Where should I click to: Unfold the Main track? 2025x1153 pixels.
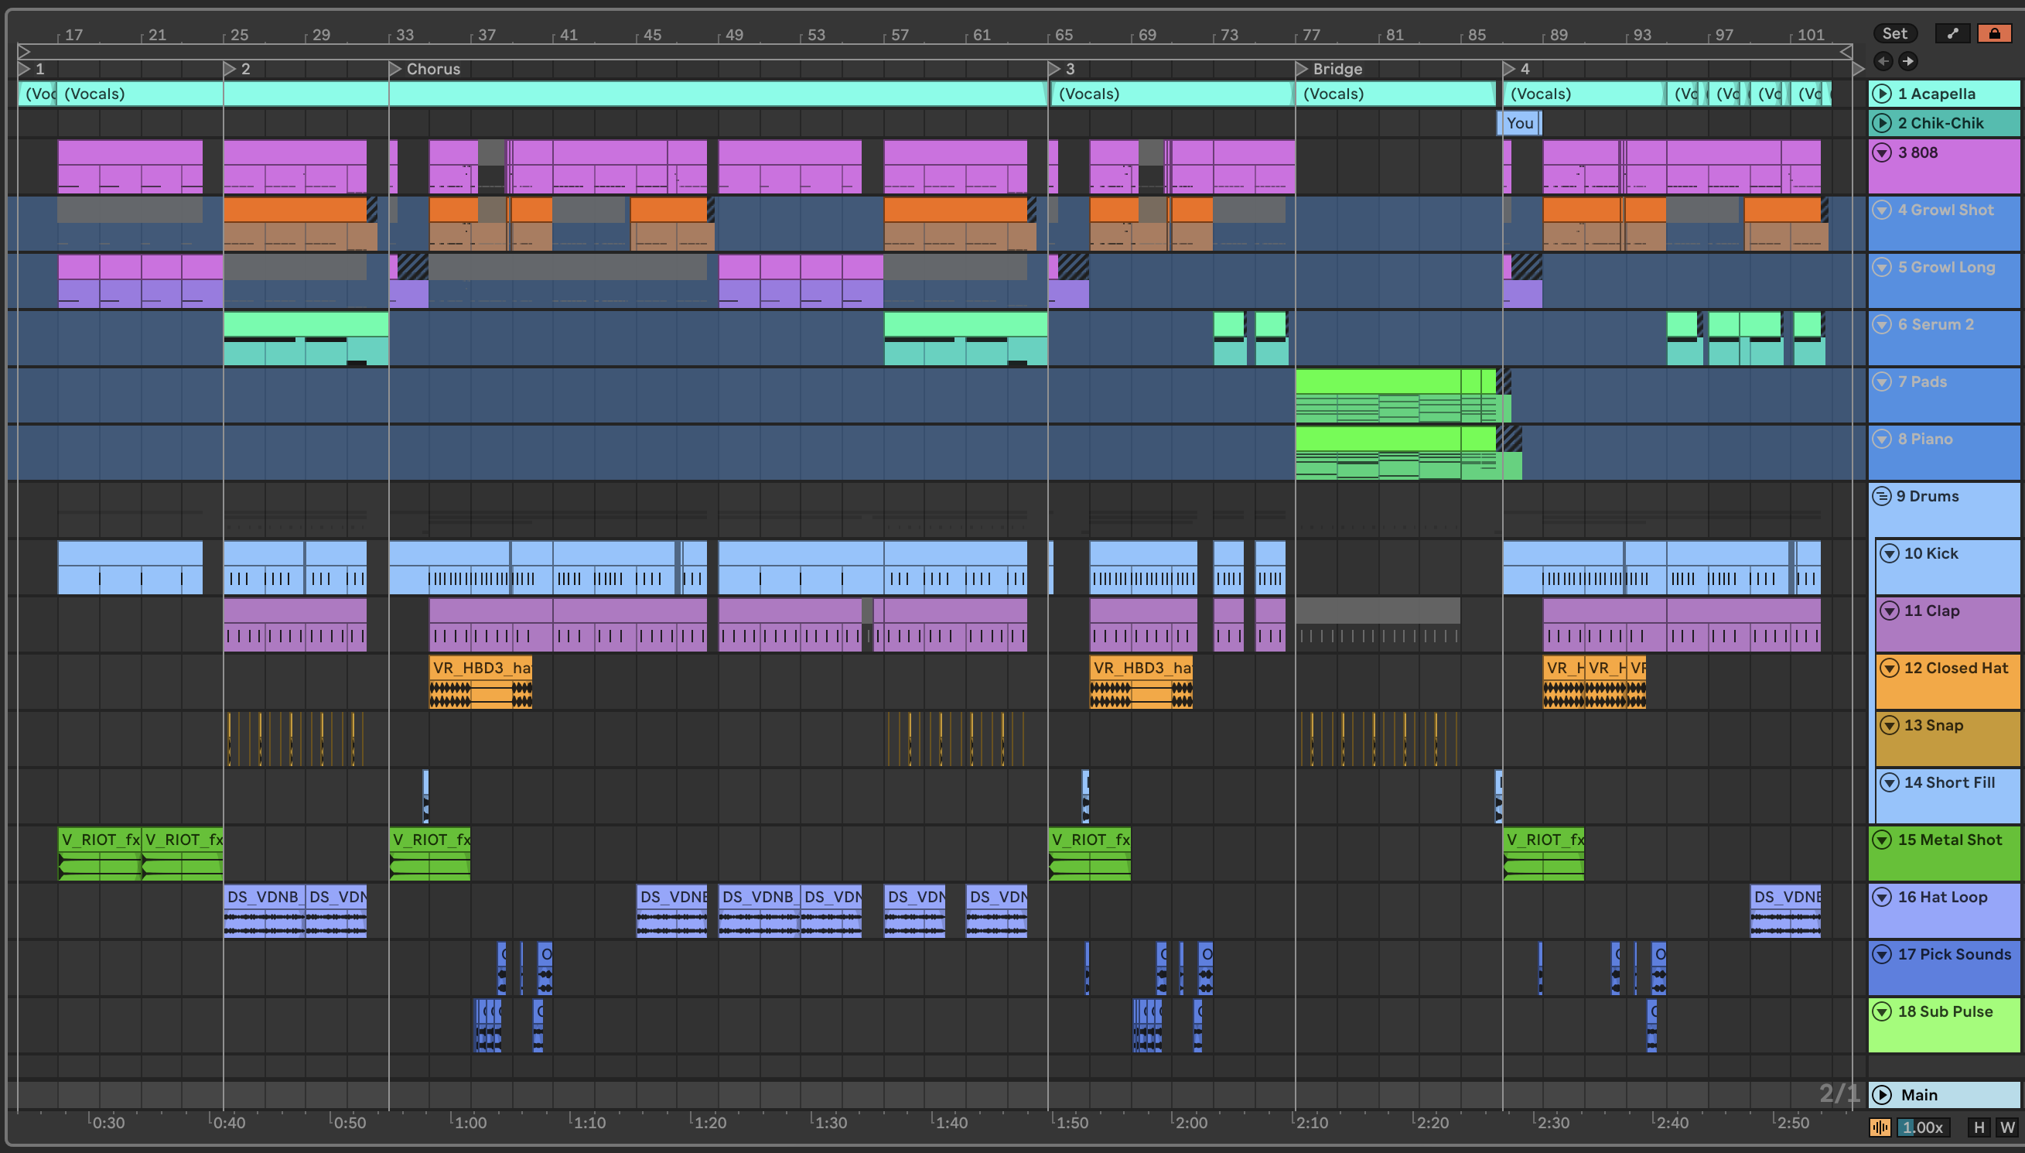click(1882, 1094)
